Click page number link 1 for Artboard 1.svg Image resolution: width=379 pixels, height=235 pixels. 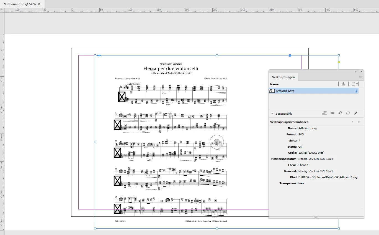(x=356, y=91)
